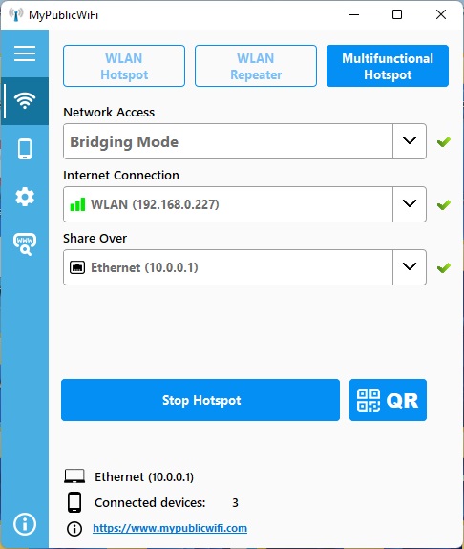
Task: Click the Bridging Mode field
Action: pos(228,141)
